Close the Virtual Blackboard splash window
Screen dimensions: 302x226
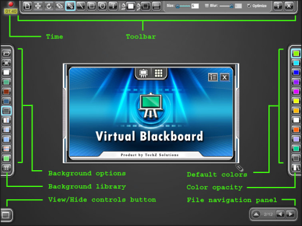[x=225, y=77]
